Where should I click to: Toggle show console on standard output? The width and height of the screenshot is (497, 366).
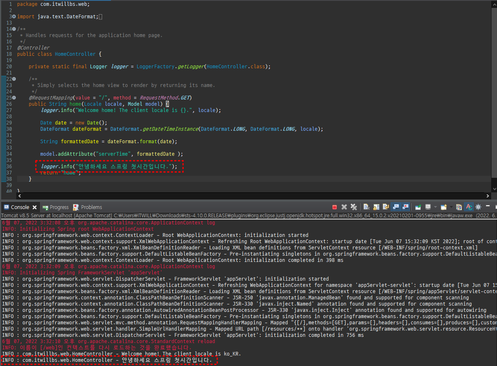click(x=396, y=207)
